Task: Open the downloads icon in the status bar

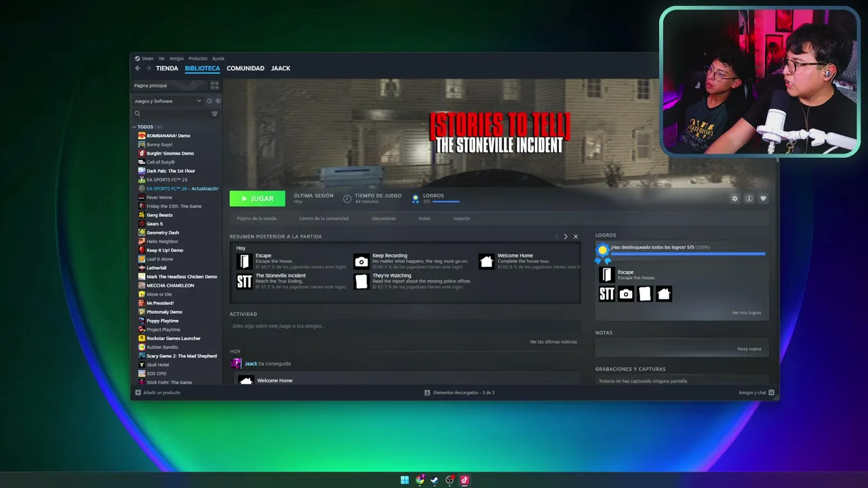Action: (x=427, y=392)
